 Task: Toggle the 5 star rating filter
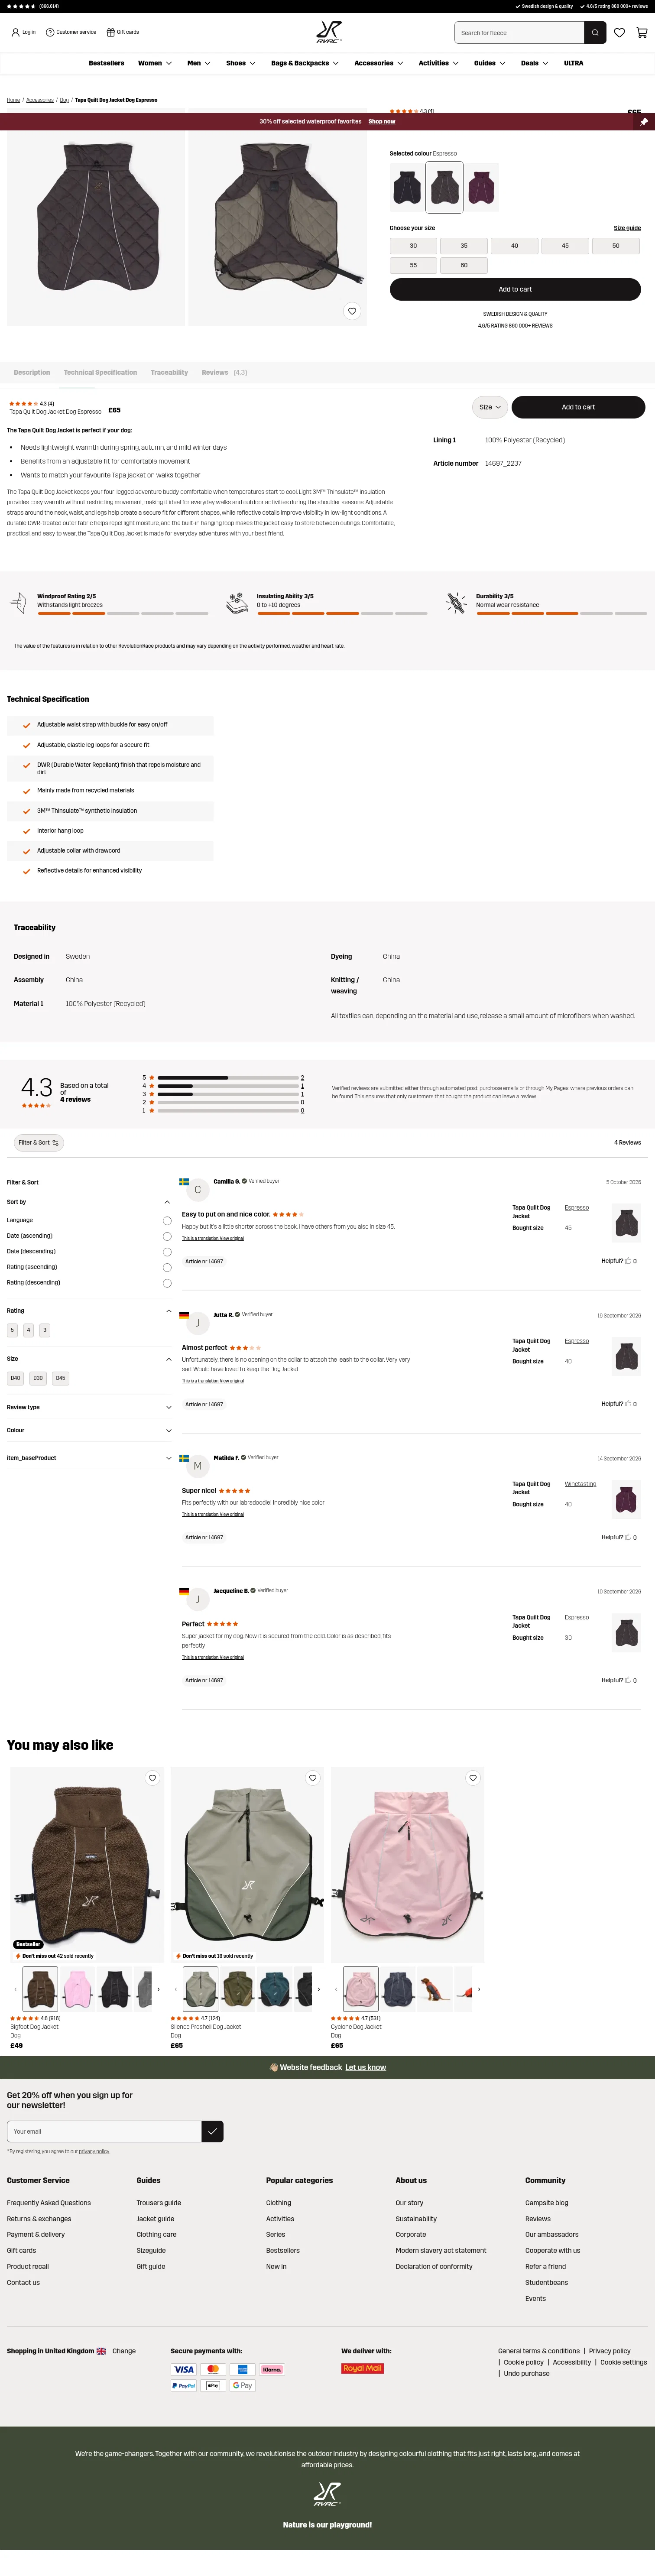click(12, 1330)
